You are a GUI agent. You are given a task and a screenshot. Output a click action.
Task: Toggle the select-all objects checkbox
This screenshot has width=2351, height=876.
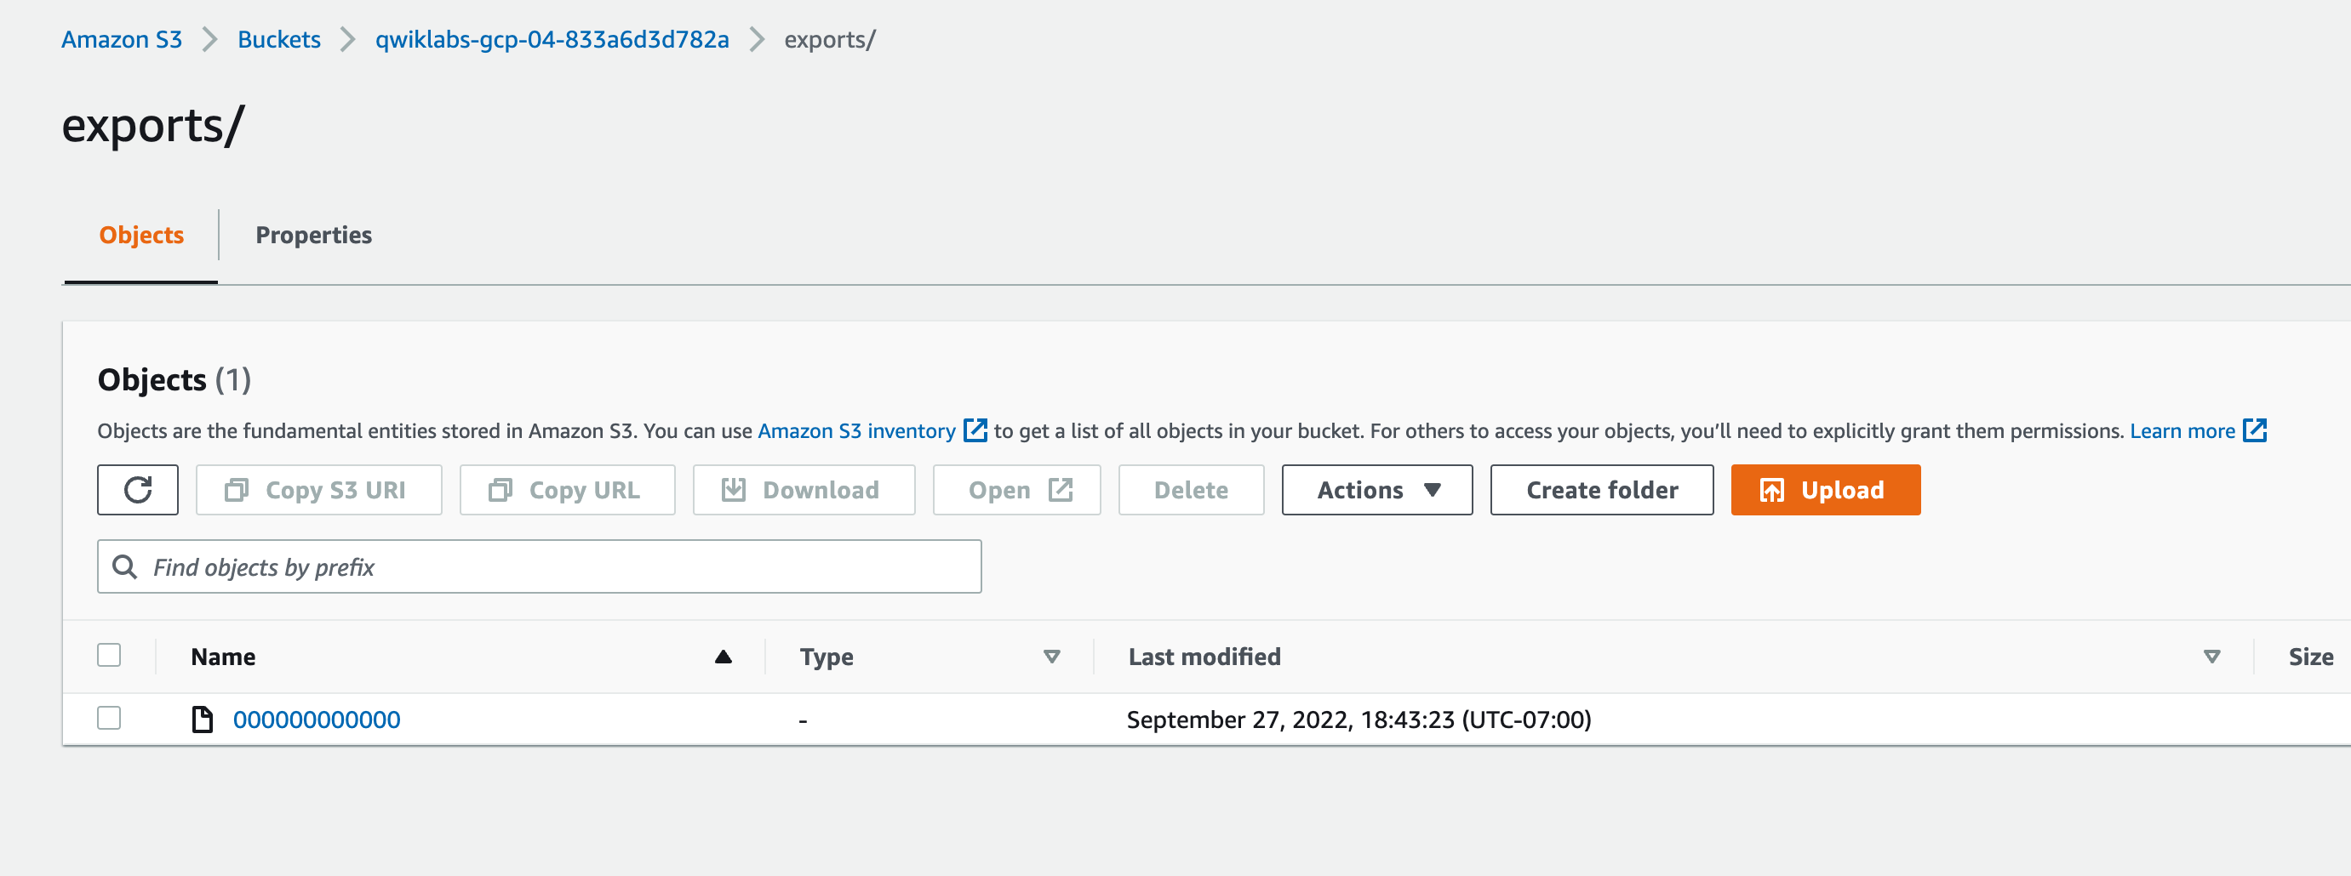coord(110,656)
